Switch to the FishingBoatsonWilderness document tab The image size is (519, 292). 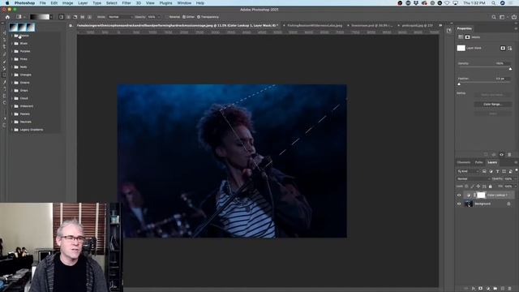(315, 25)
